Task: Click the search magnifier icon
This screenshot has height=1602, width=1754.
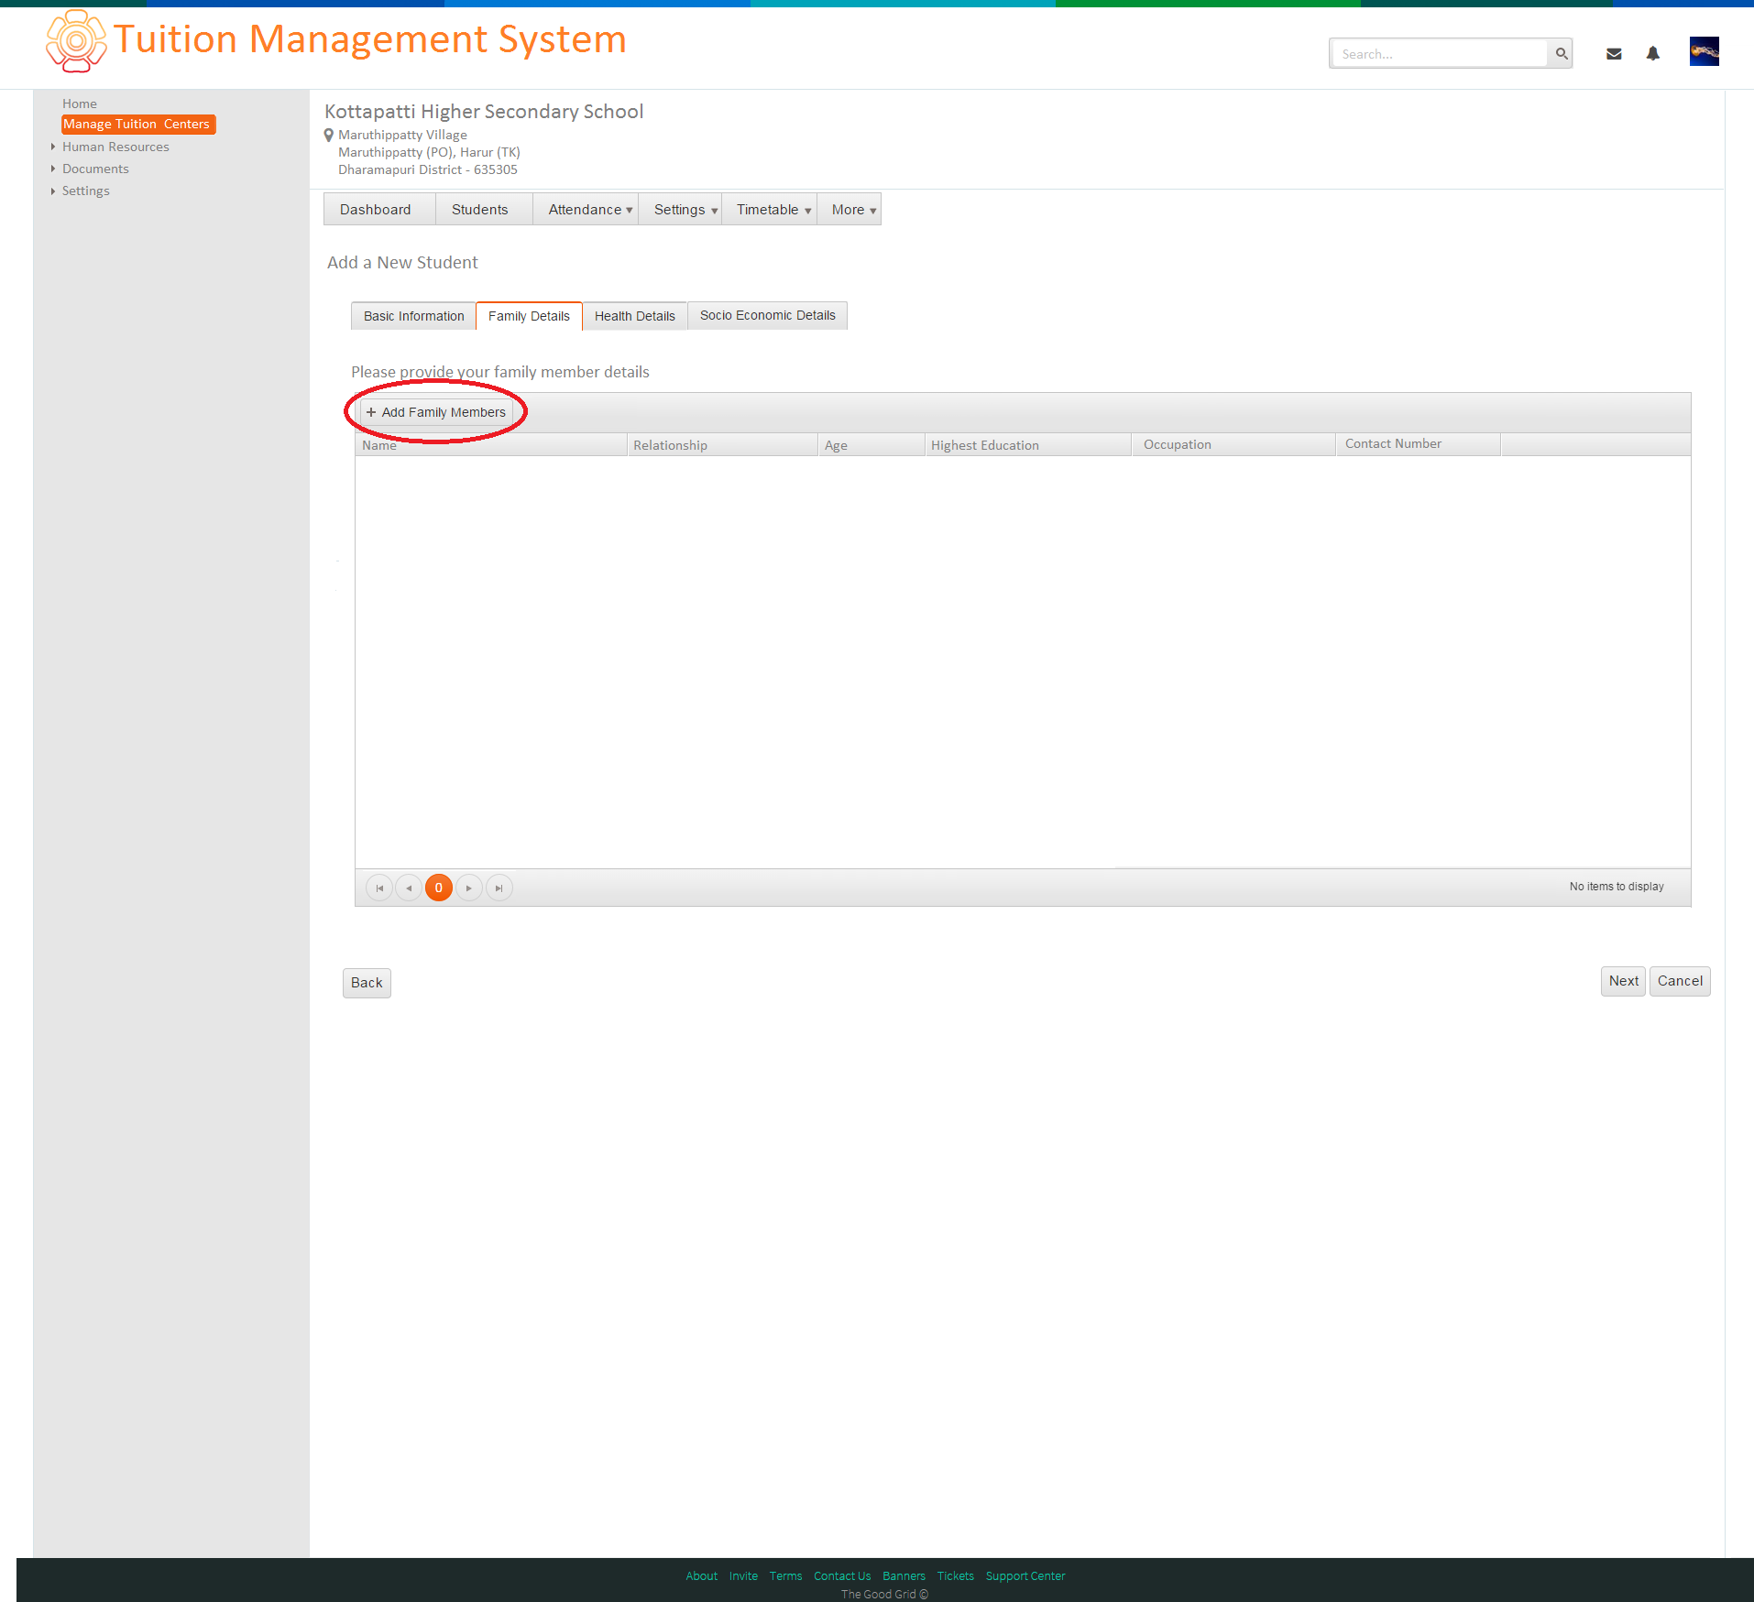Action: (1562, 54)
